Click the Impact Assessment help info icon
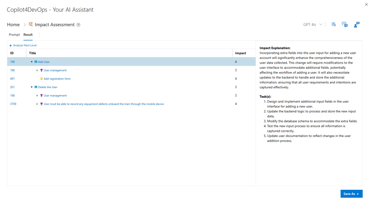Image resolution: width=373 pixels, height=201 pixels. coord(79,25)
